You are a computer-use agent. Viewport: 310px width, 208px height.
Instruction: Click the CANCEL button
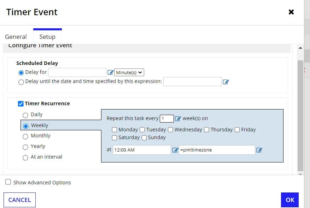(19, 200)
